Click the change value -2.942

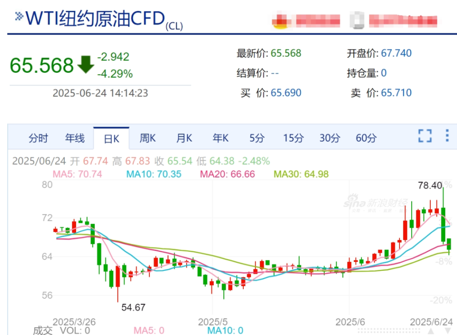(x=113, y=57)
